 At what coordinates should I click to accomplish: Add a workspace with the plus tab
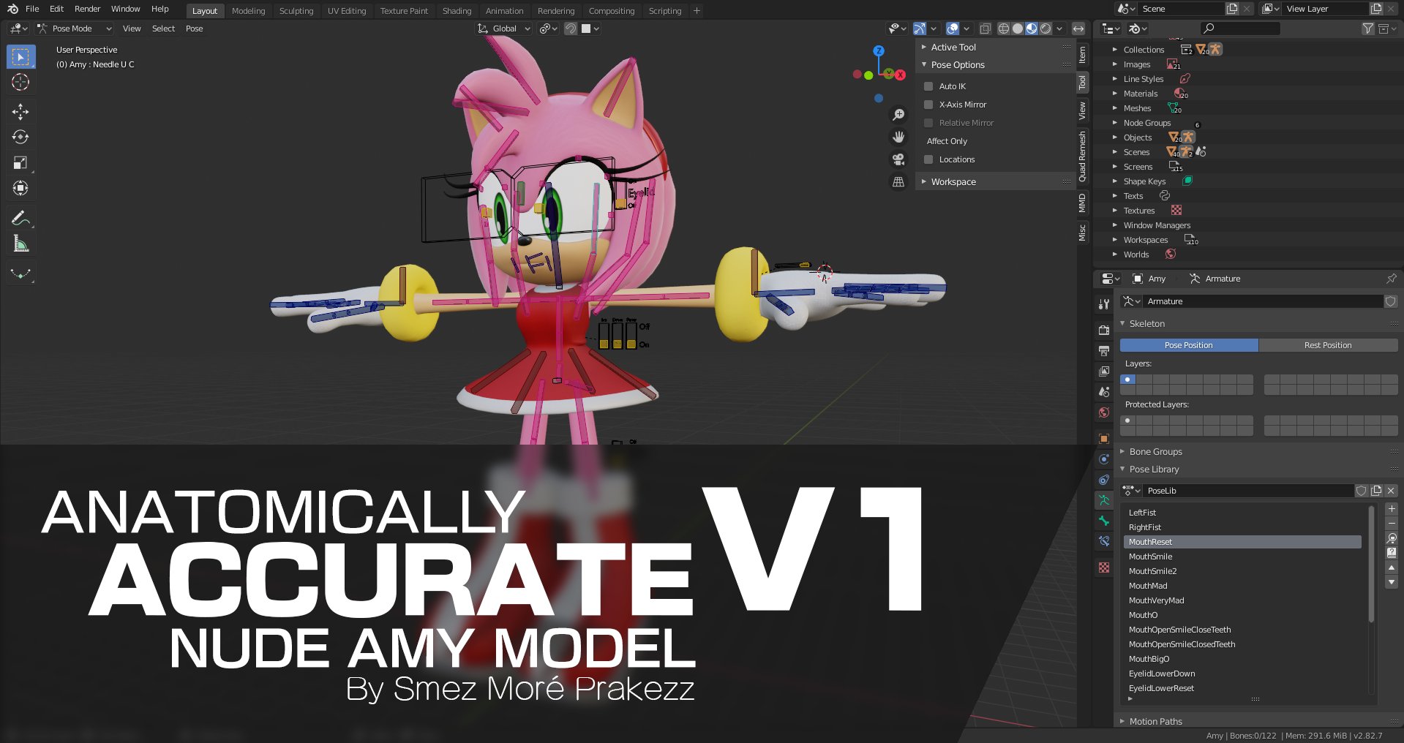(697, 11)
